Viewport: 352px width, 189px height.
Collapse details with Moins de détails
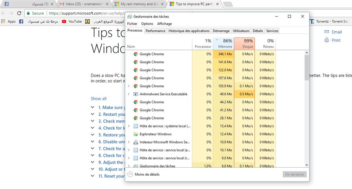[x=144, y=175]
